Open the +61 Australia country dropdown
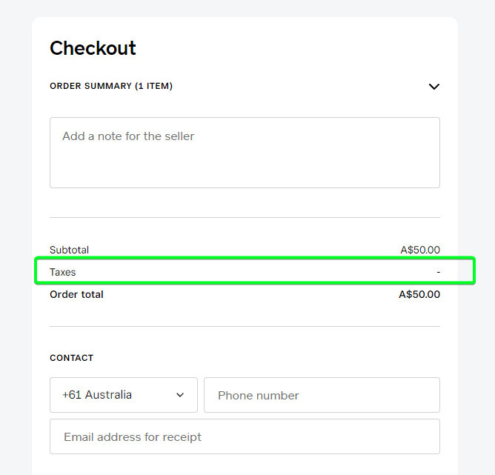 124,395
